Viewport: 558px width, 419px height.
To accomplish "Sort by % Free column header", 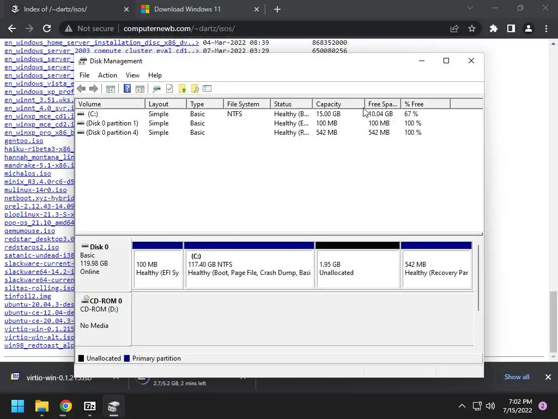I will tap(426, 104).
